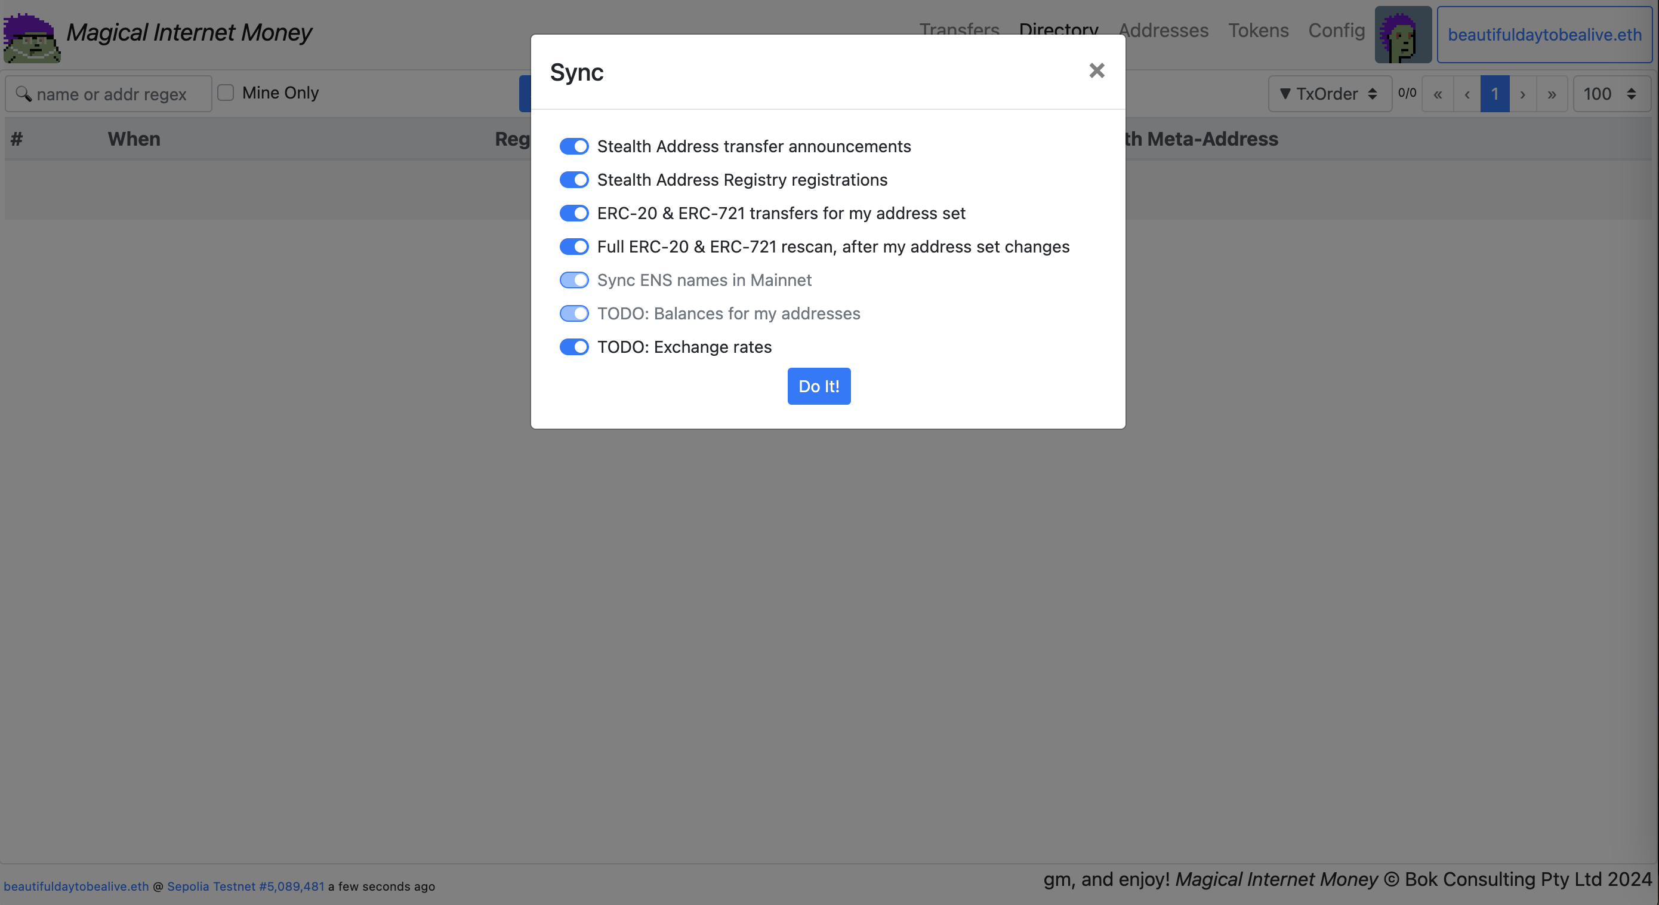Image resolution: width=1659 pixels, height=905 pixels.
Task: Open the page size 100 dropdown
Action: 1611,94
